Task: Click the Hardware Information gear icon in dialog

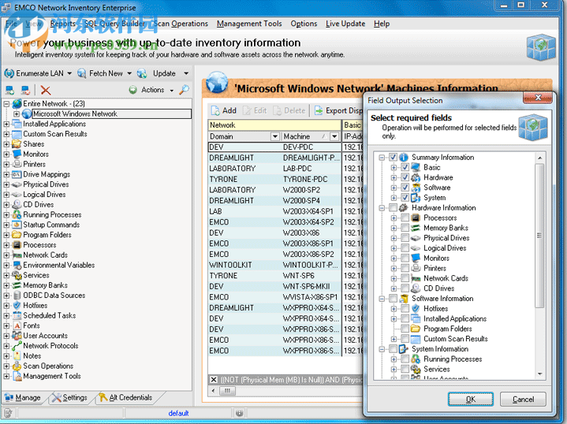Action: (x=404, y=208)
